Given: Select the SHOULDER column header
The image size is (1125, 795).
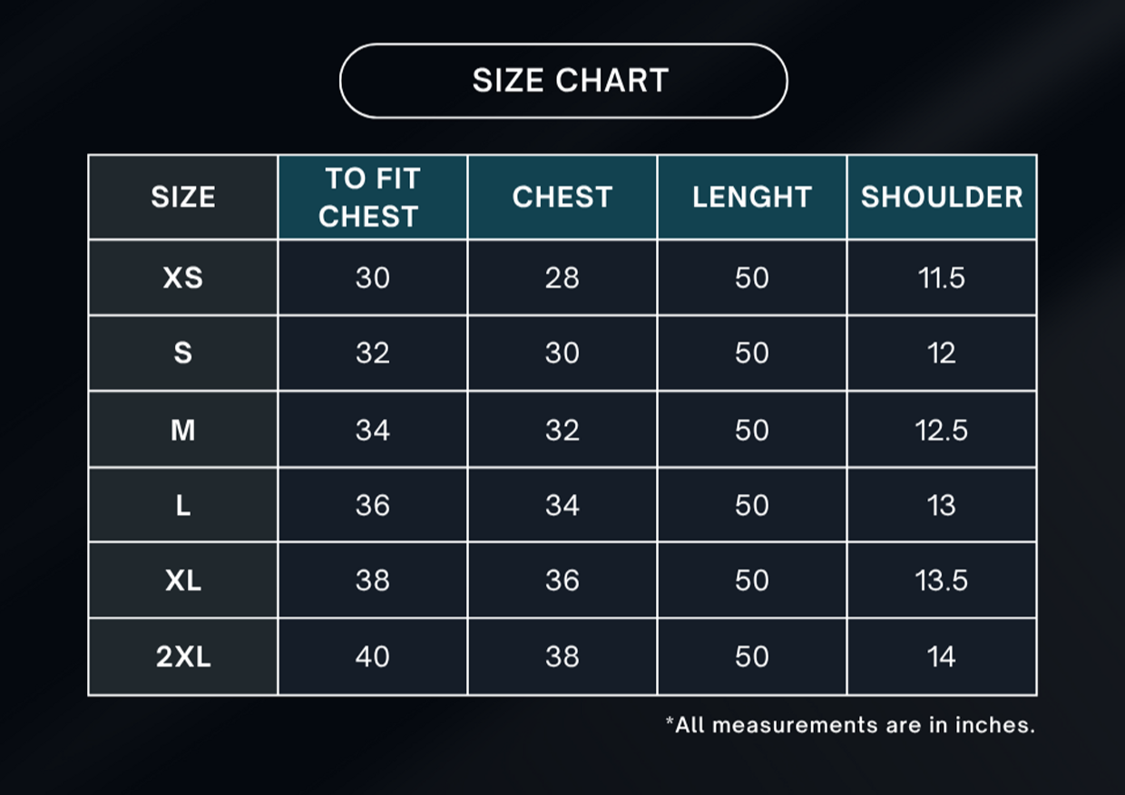Looking at the screenshot, I should tap(942, 198).
